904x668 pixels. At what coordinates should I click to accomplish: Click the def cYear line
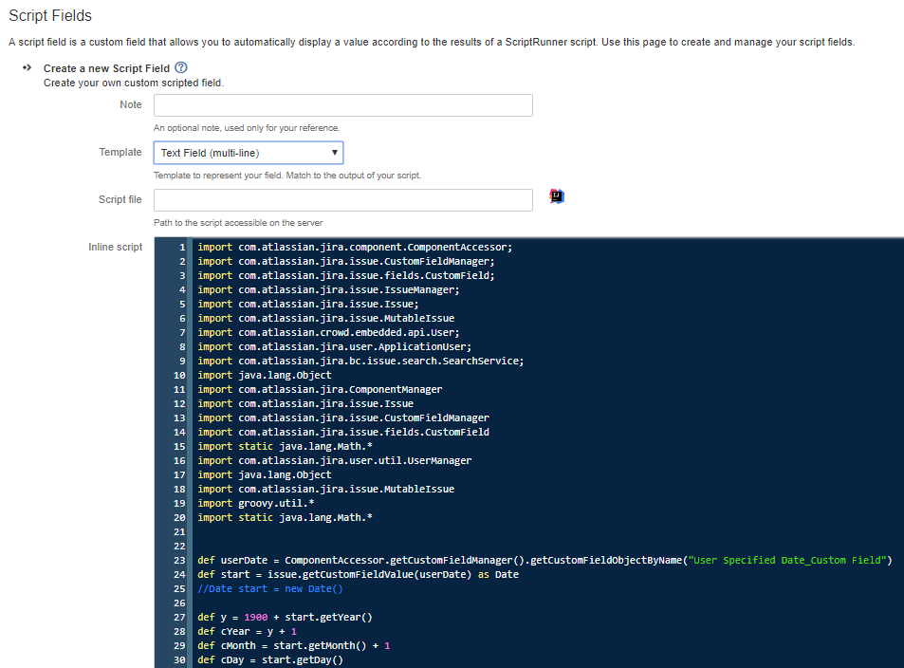(x=248, y=631)
